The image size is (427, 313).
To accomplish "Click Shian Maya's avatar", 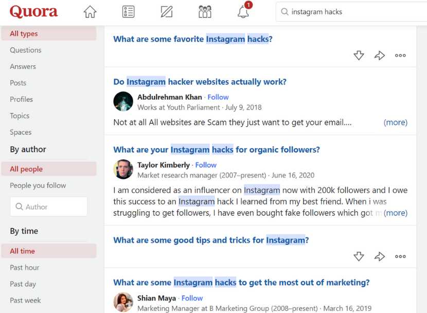I will point(123,302).
